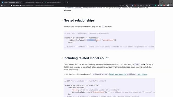Close the spatie/laravel-query-builder tab
The image size is (173, 97).
click(x=42, y=2)
